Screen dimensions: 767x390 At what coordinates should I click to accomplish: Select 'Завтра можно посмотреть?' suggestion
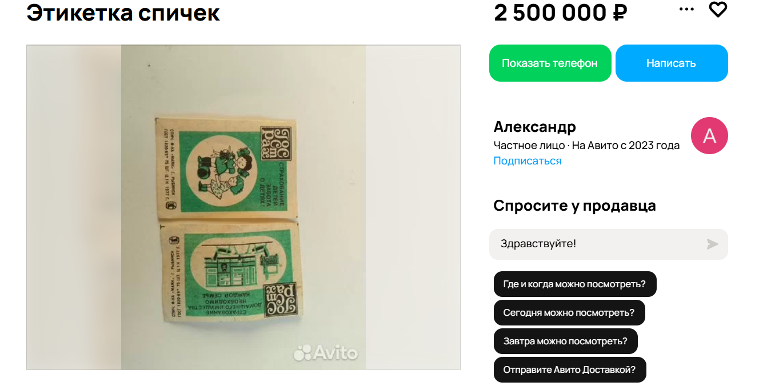[565, 341]
